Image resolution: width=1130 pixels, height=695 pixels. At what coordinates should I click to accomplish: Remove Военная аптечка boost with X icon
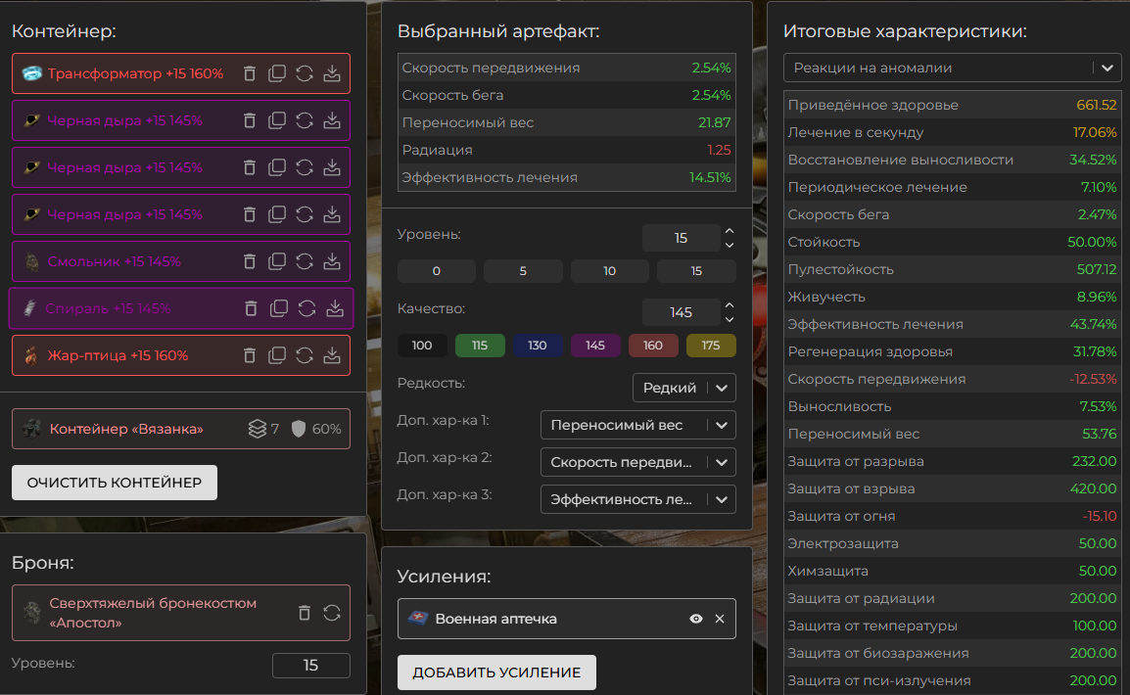pos(720,619)
